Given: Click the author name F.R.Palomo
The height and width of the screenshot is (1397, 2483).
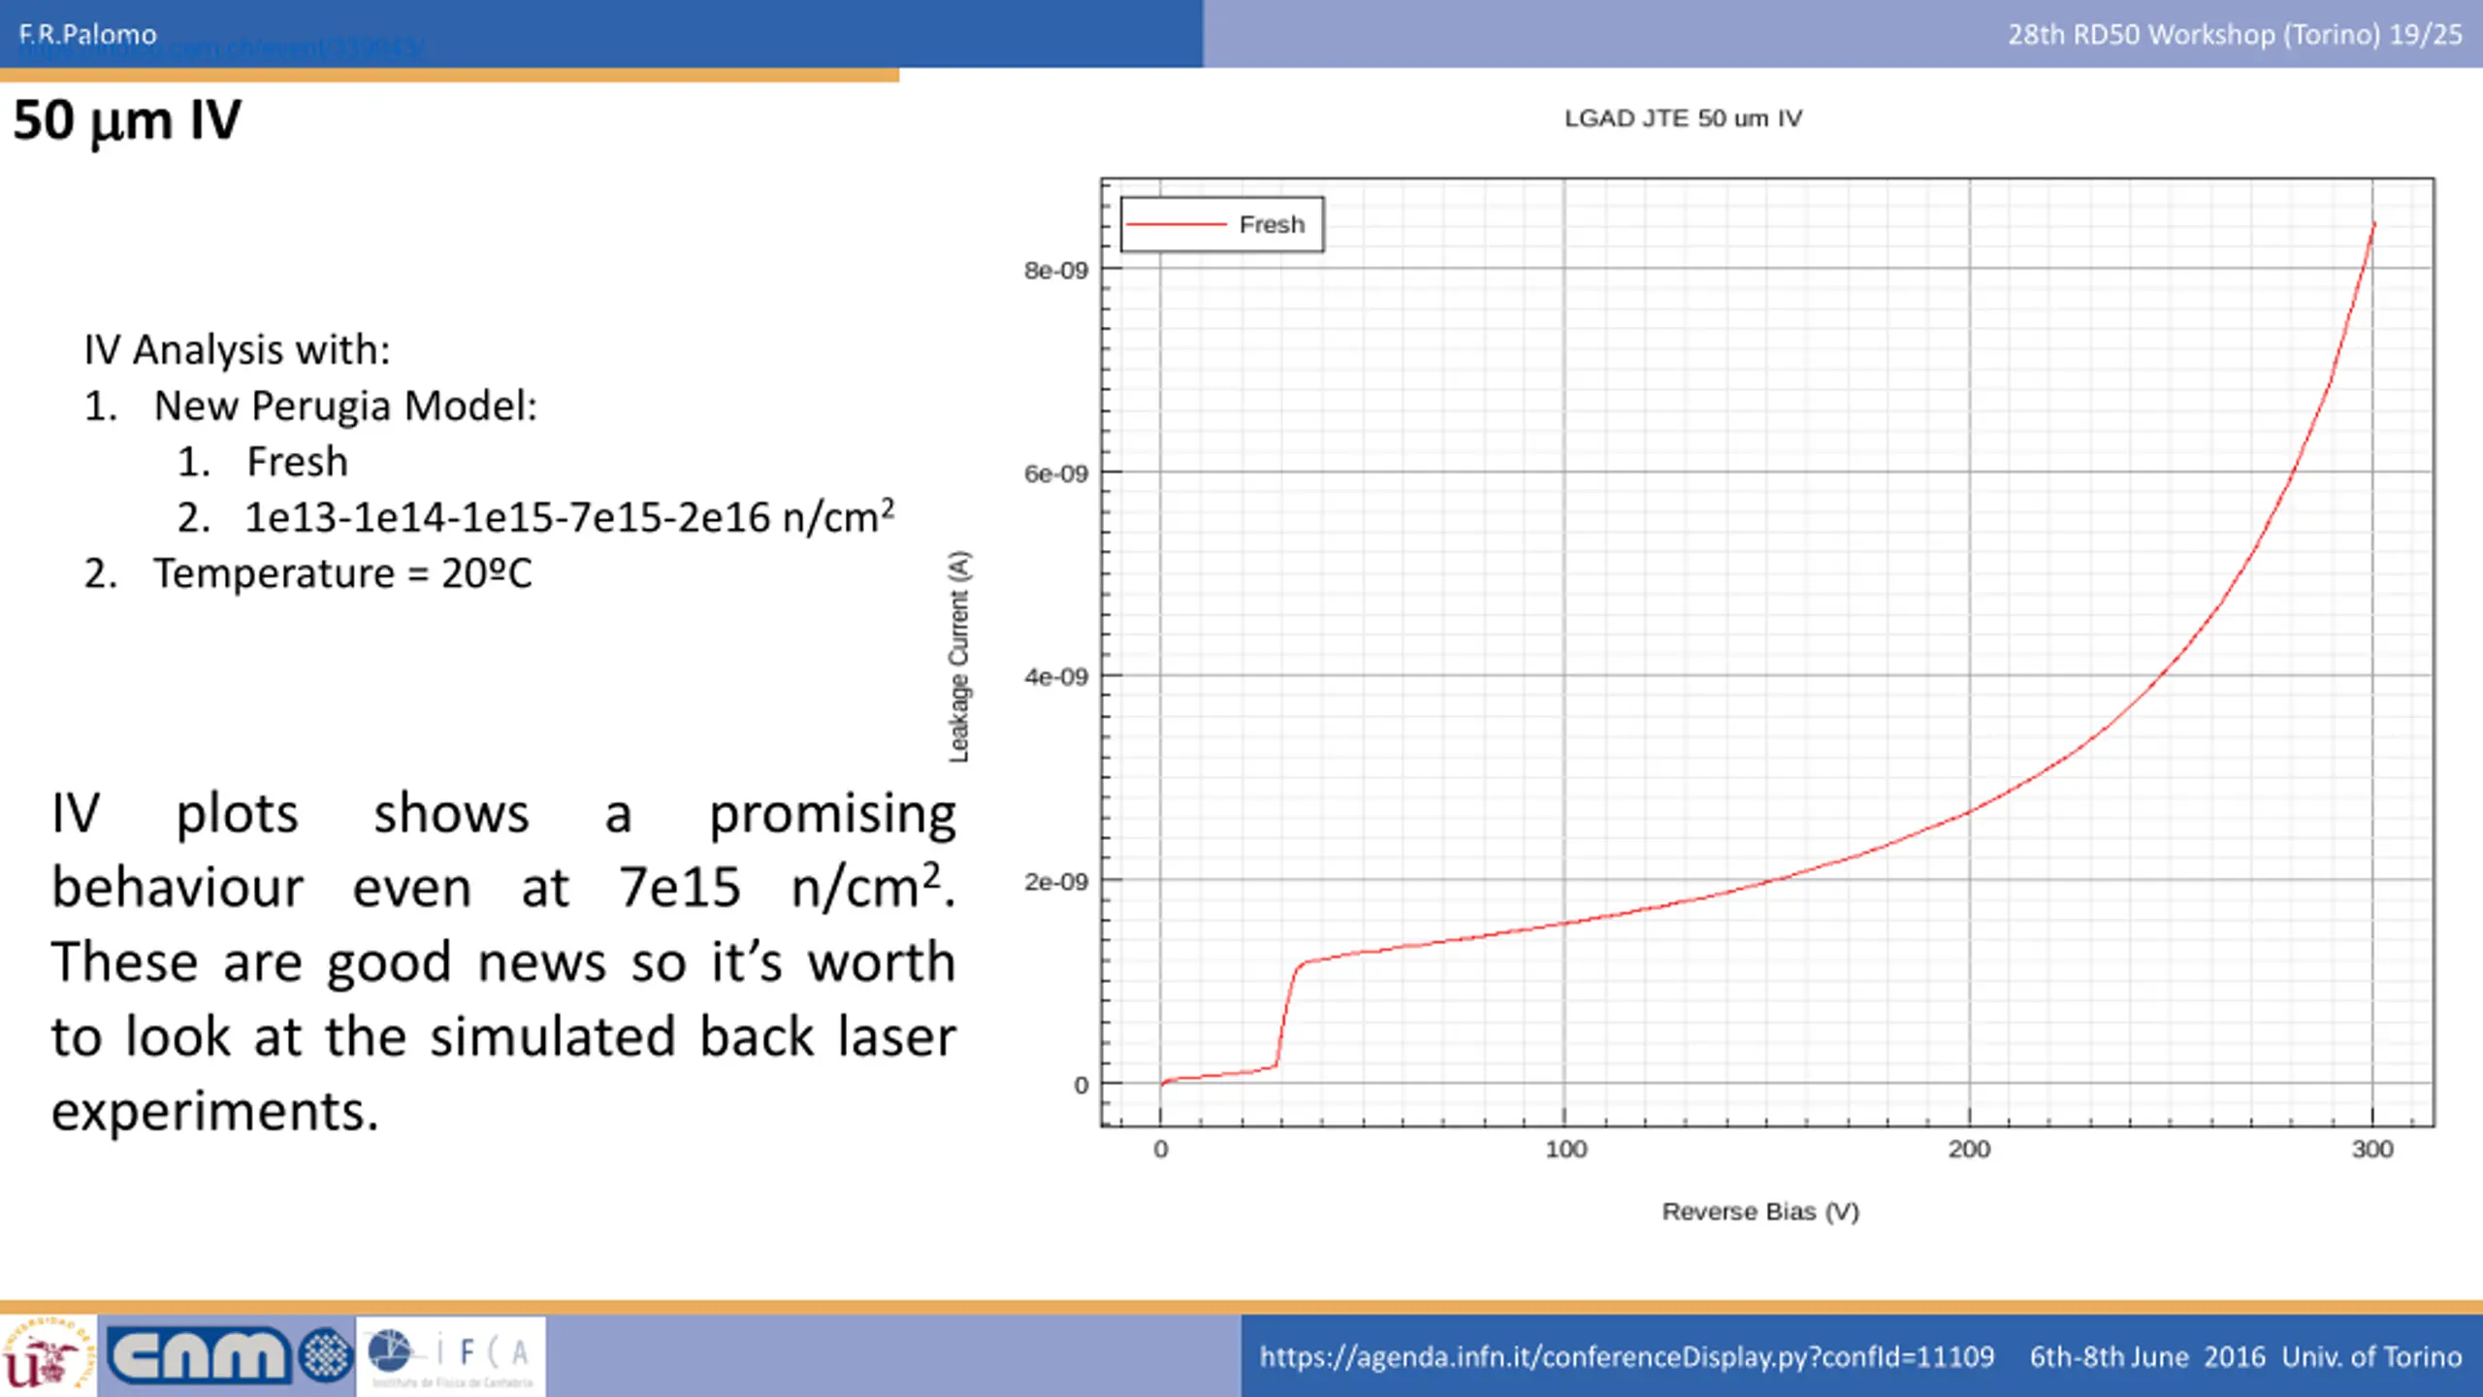Looking at the screenshot, I should point(87,34).
